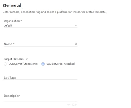Image resolution: width=131 pixels, height=108 pixels.
Task: Click the server profile template instruction text
Action: point(55,12)
